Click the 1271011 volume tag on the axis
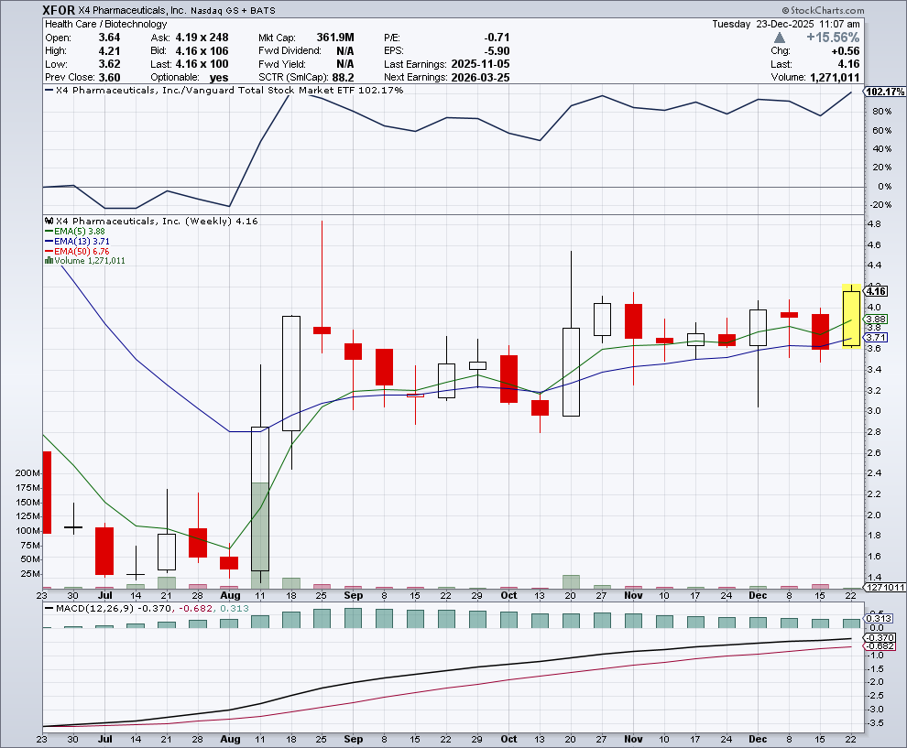Screen dimensions: 907x748 (x=885, y=588)
